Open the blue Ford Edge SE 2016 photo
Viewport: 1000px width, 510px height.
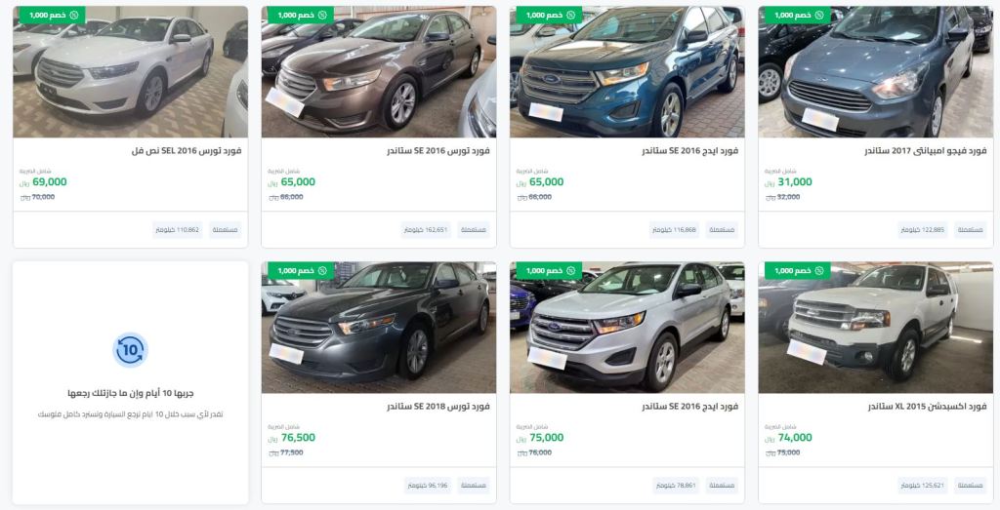(627, 72)
